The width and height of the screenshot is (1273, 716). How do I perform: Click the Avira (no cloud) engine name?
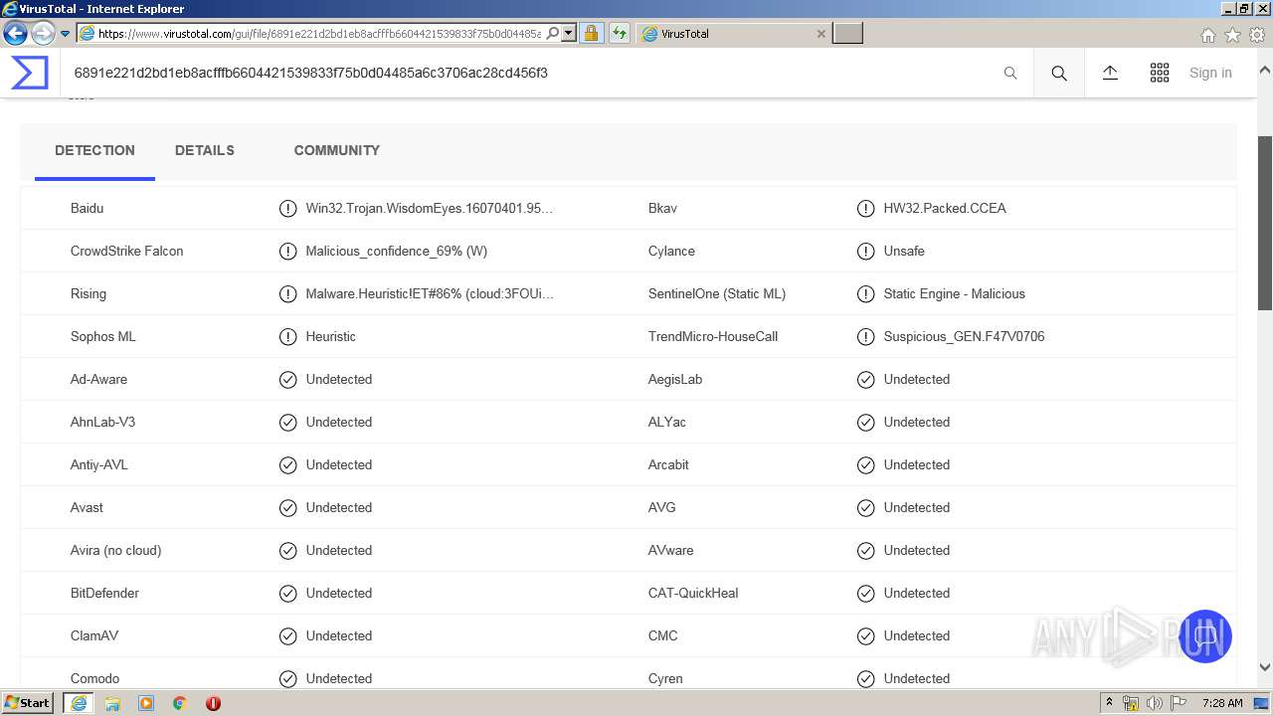(x=115, y=551)
